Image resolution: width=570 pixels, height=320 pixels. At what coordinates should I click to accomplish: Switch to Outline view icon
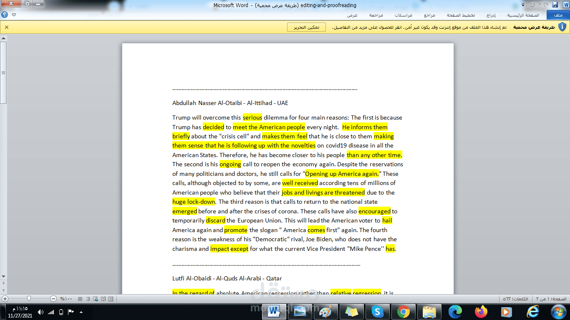pyautogui.click(x=88, y=299)
